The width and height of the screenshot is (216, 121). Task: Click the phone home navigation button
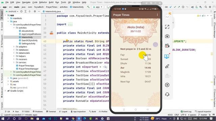click(136, 110)
